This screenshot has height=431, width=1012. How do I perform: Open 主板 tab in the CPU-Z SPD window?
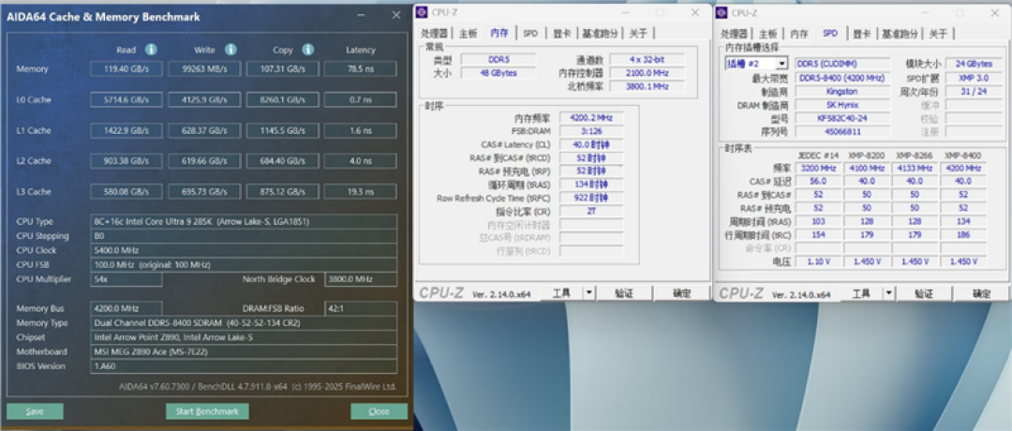point(768,34)
